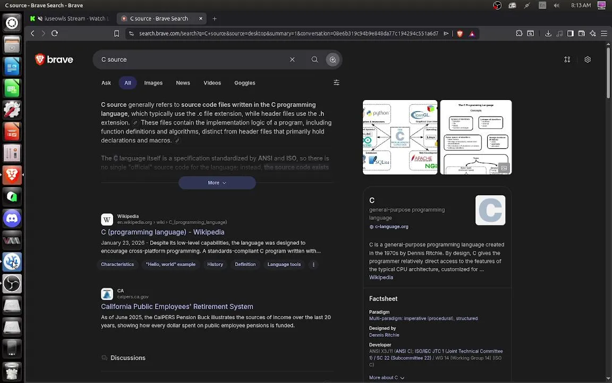Viewport: 612px width, 383px height.
Task: Click the History chip
Action: tap(215, 264)
